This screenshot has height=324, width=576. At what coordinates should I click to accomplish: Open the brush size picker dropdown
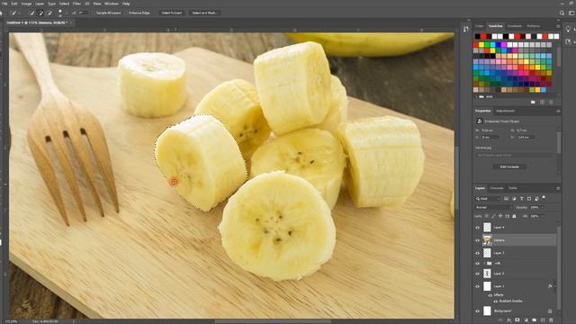click(x=66, y=13)
